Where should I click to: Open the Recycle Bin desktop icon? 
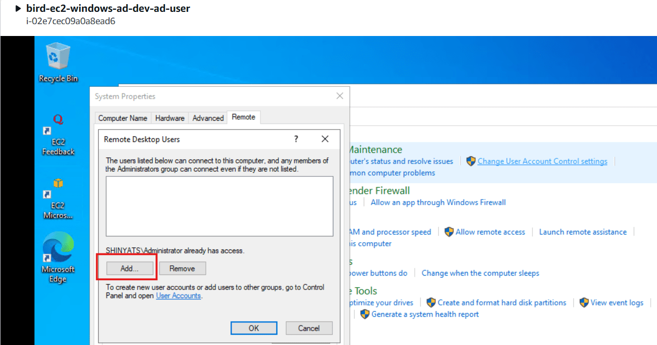(x=58, y=63)
